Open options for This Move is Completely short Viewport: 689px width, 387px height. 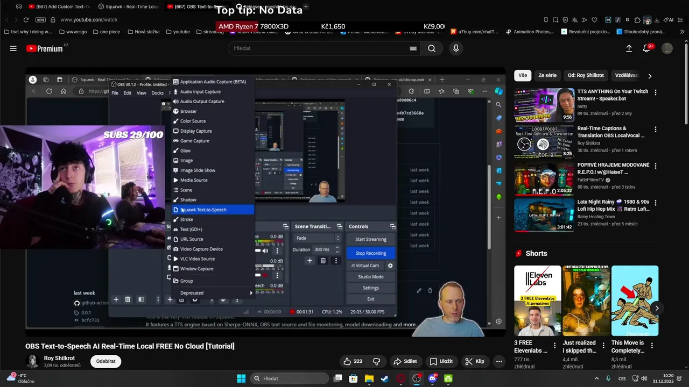pyautogui.click(x=652, y=346)
